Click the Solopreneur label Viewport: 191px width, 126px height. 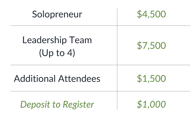tap(57, 14)
